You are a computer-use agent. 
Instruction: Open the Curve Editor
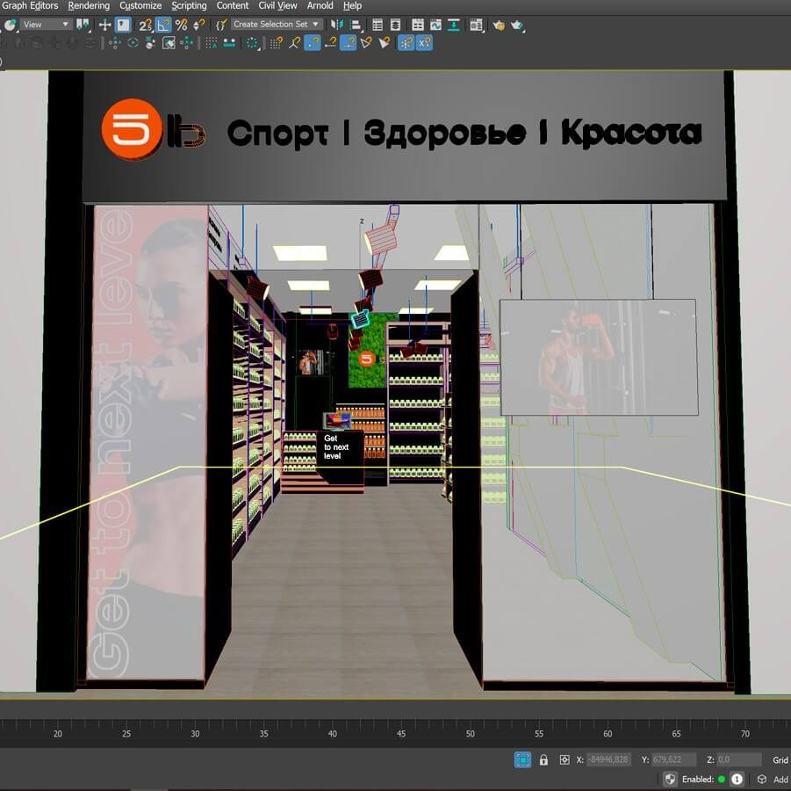[435, 25]
